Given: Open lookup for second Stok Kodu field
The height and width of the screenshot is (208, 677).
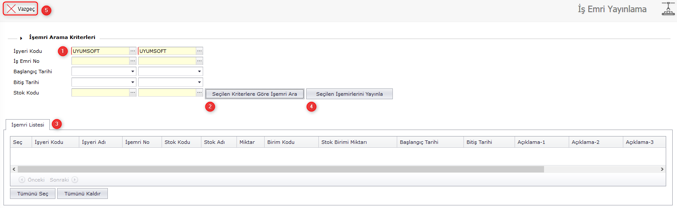Looking at the screenshot, I should [199, 93].
